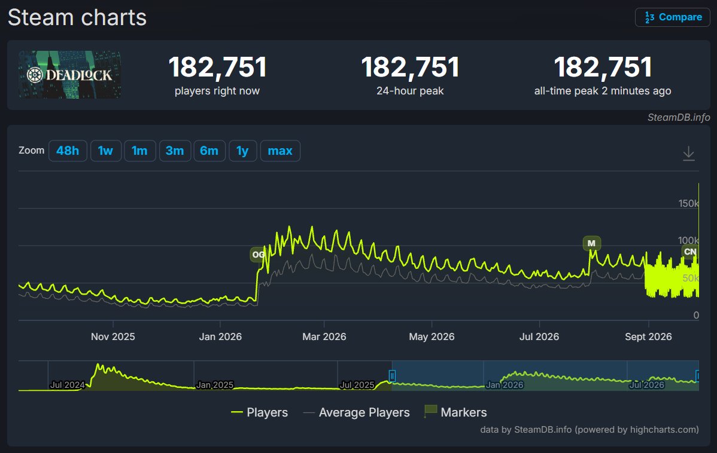Click the 150k y-axis label
The height and width of the screenshot is (453, 717).
(689, 203)
